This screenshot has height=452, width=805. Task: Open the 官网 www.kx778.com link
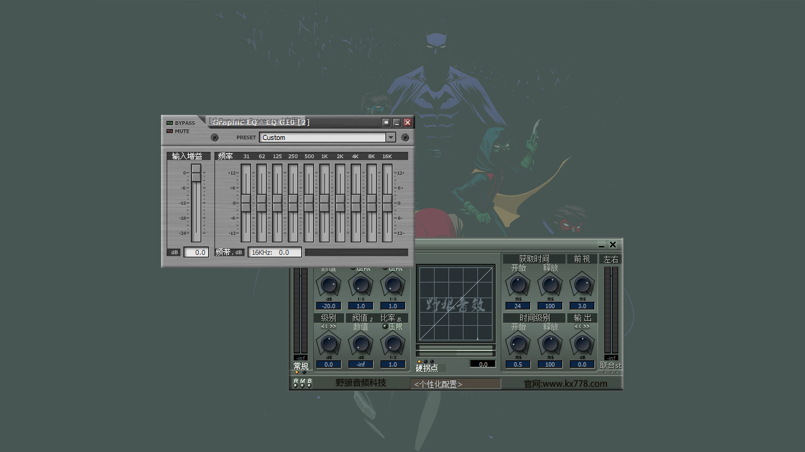click(565, 384)
